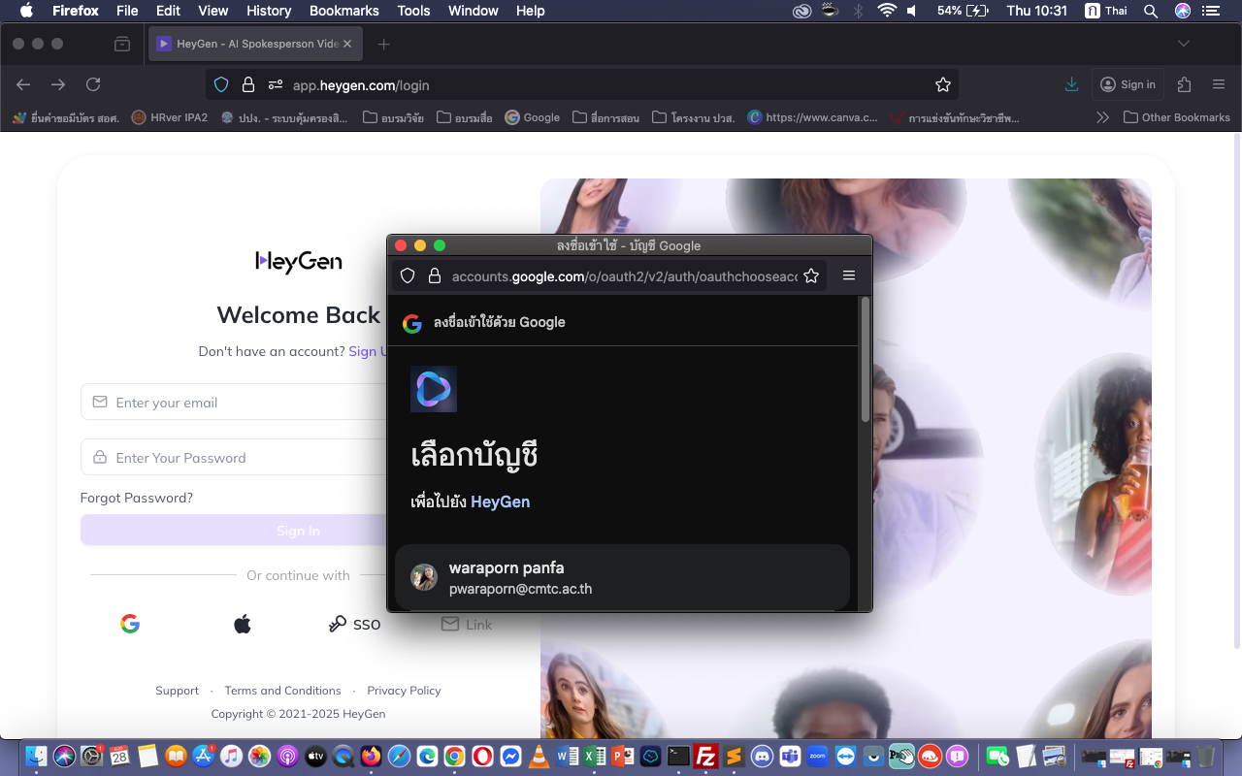
Task: Click the Apple sign-in icon
Action: pos(243,624)
